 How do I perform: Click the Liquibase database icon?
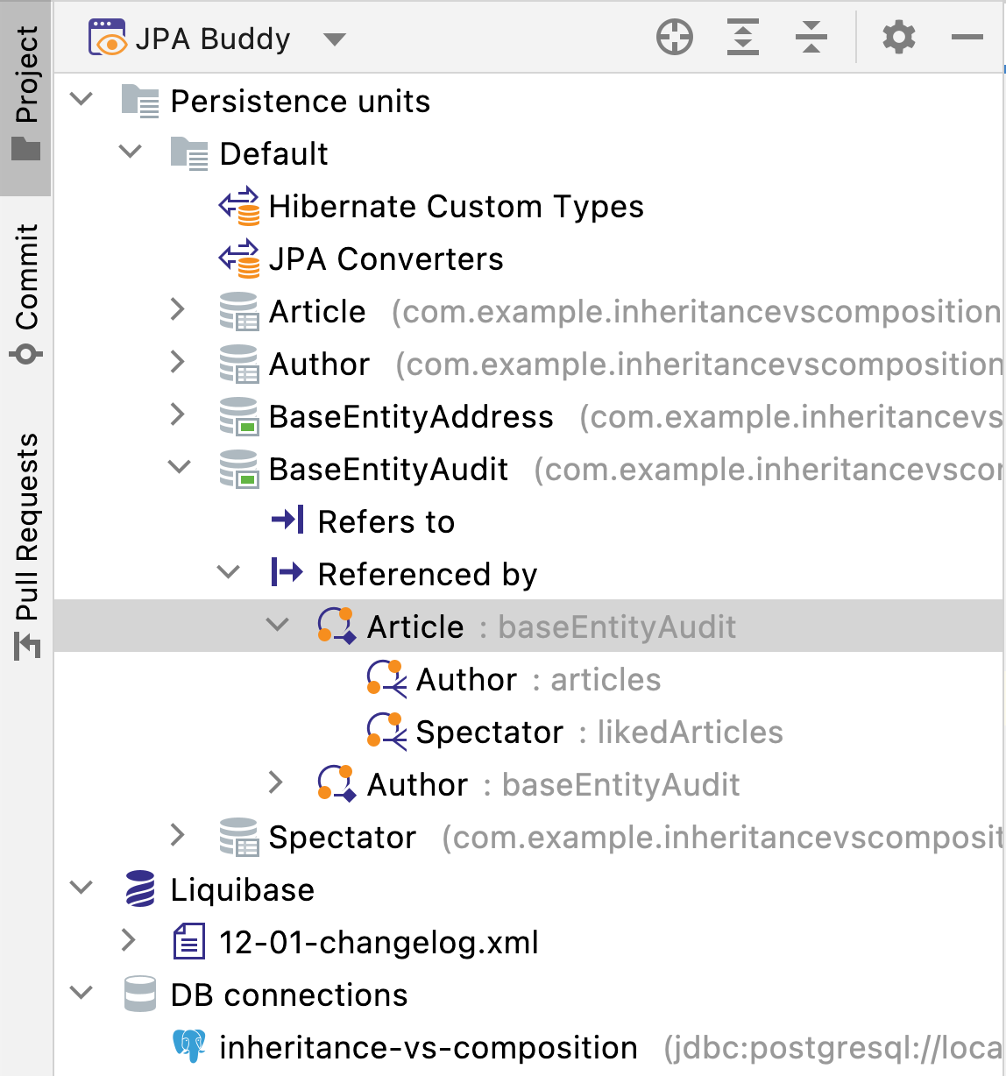(x=140, y=890)
